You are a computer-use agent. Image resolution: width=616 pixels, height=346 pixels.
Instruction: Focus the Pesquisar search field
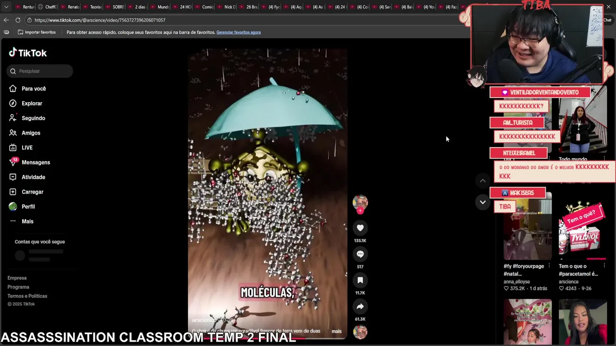point(39,71)
